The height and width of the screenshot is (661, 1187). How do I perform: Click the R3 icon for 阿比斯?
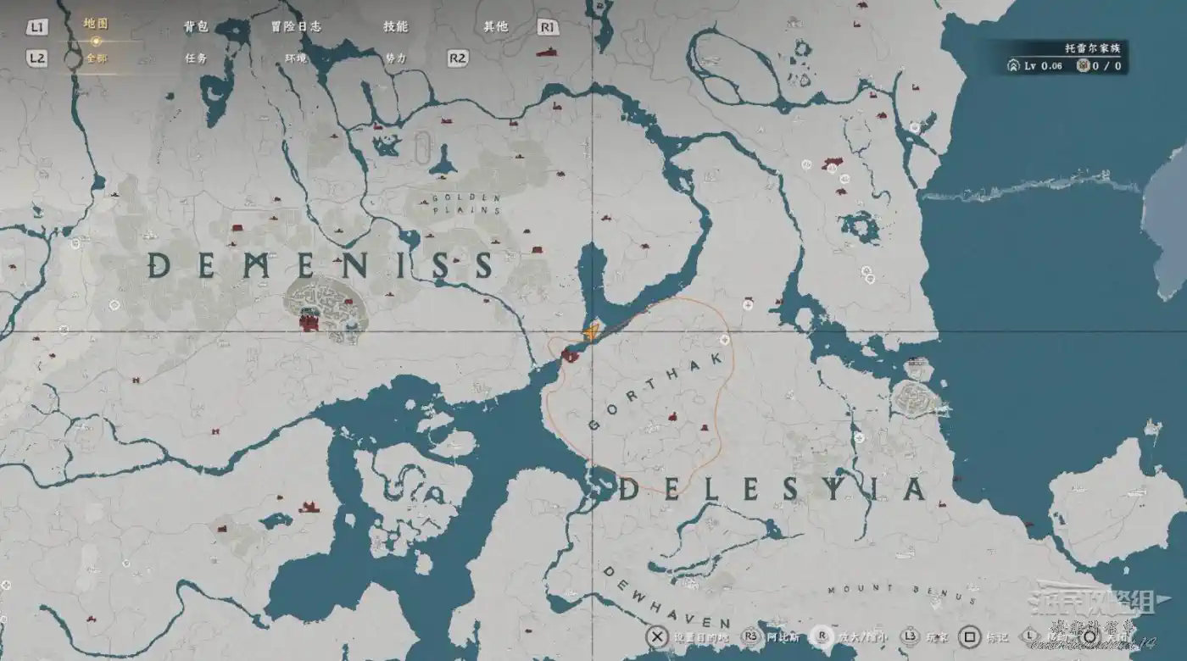point(751,636)
